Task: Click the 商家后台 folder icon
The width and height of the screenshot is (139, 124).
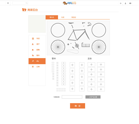Action: (x=24, y=10)
